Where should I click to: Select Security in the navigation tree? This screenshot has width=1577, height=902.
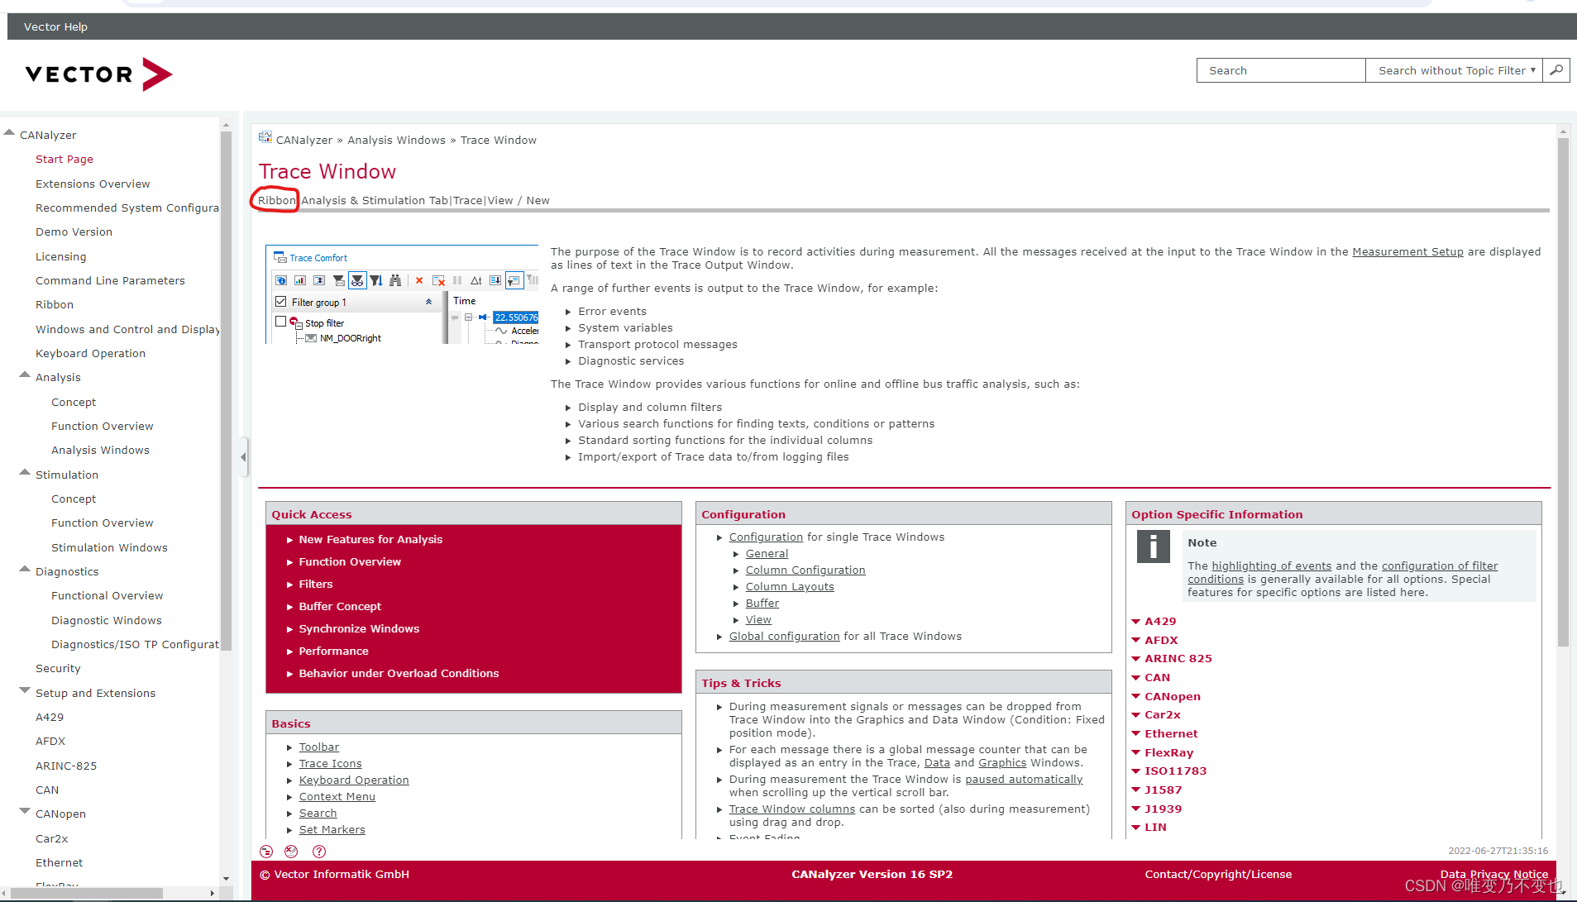[x=58, y=668]
